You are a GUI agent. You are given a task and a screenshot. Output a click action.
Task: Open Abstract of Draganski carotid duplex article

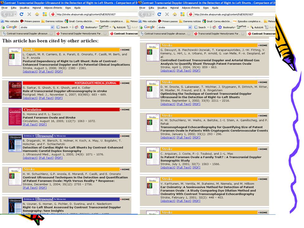coord(30,158)
